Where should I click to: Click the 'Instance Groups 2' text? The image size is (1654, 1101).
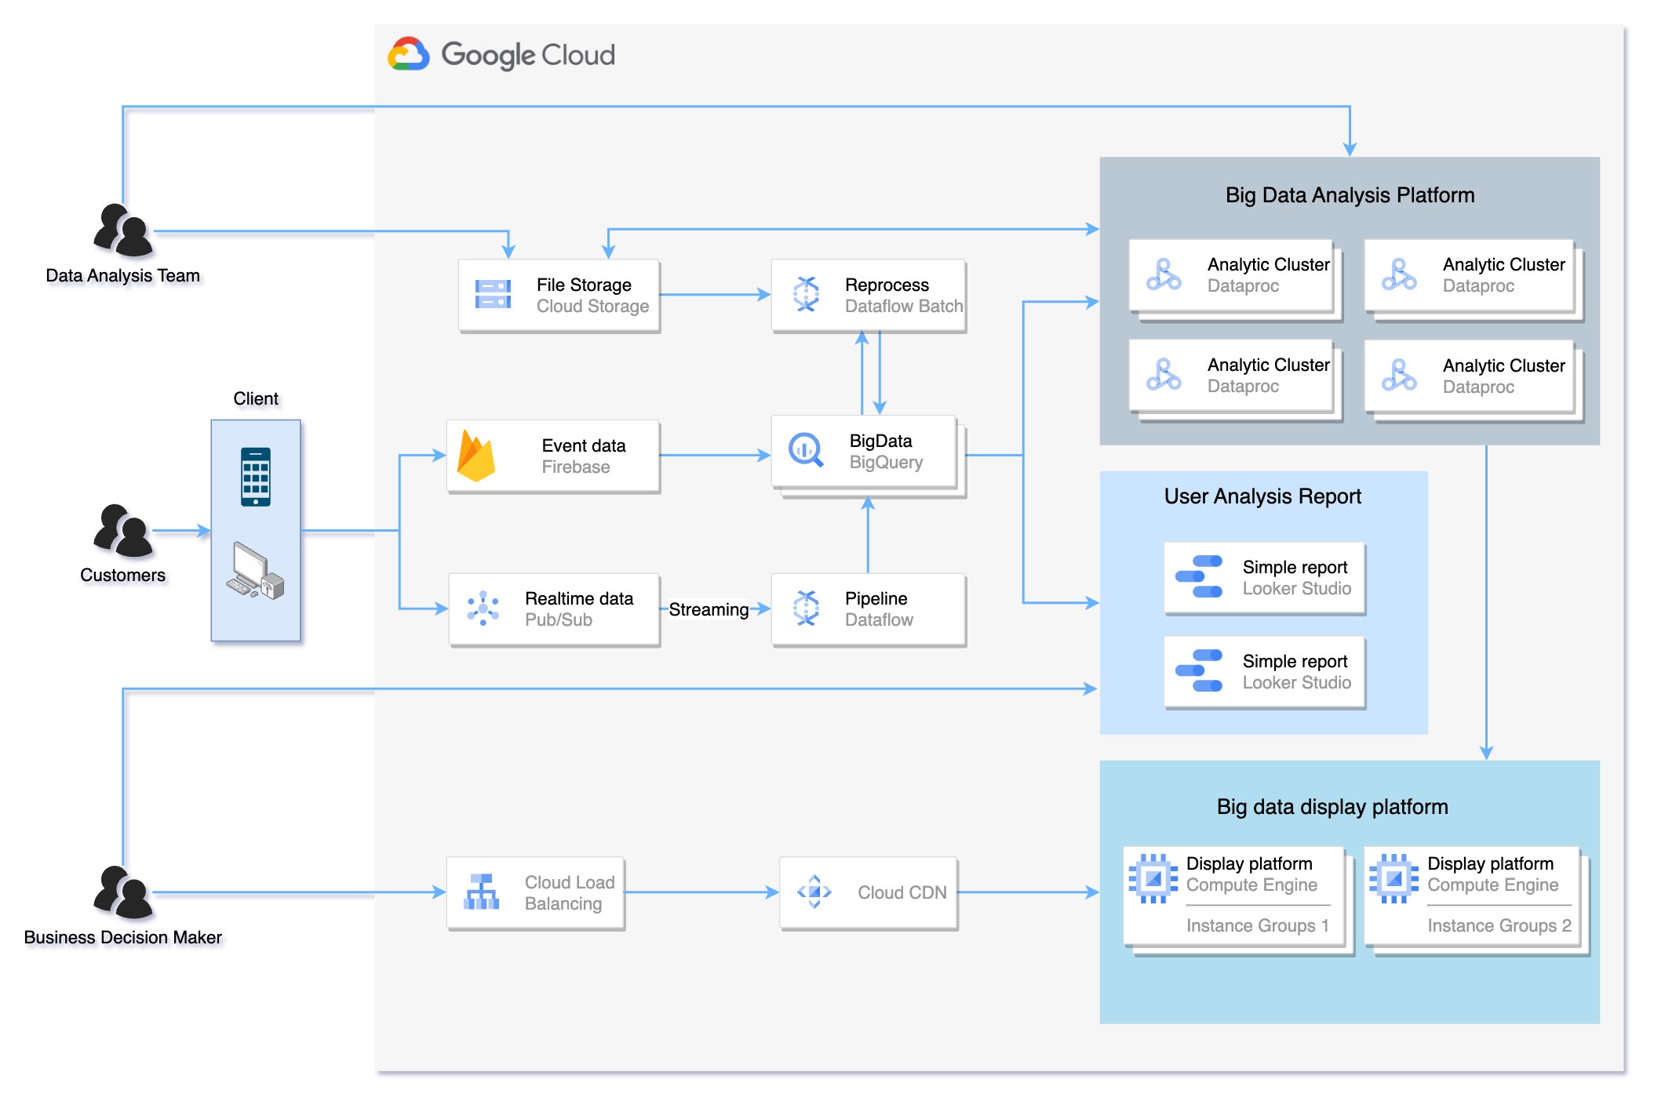1499,925
